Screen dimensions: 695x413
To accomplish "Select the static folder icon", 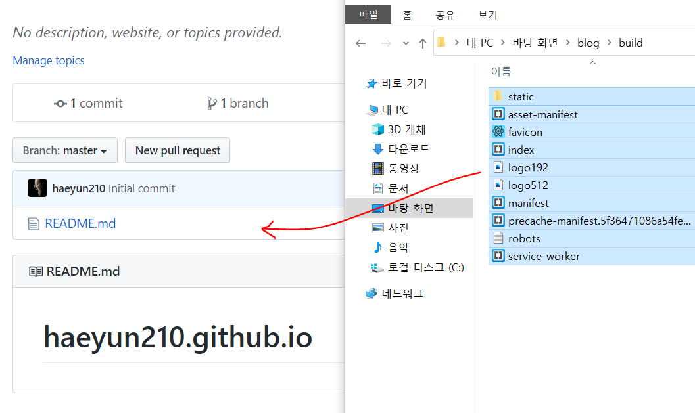I will pyautogui.click(x=498, y=96).
